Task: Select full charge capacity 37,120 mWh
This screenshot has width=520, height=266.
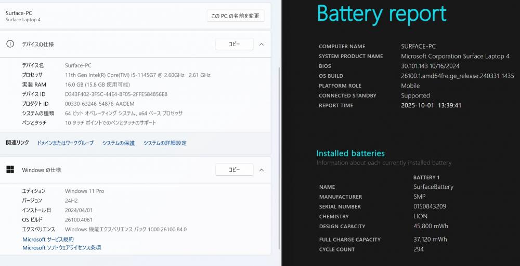Action: point(430,239)
